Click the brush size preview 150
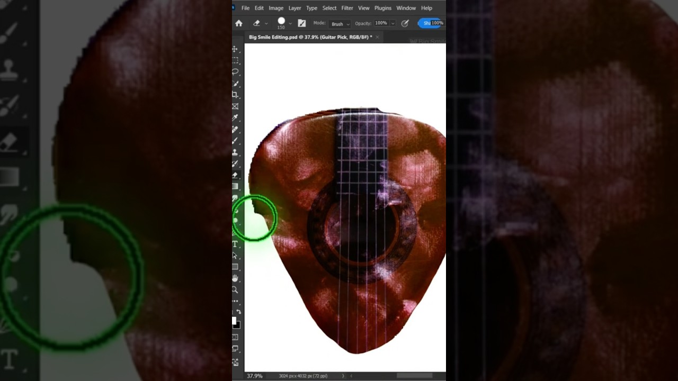This screenshot has height=381, width=678. pos(281,23)
